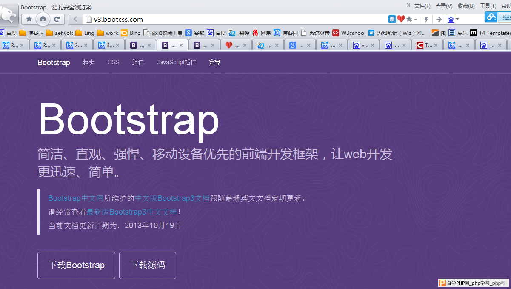Close the red C tab
Image resolution: width=511 pixels, height=289 pixels.
coord(436,45)
